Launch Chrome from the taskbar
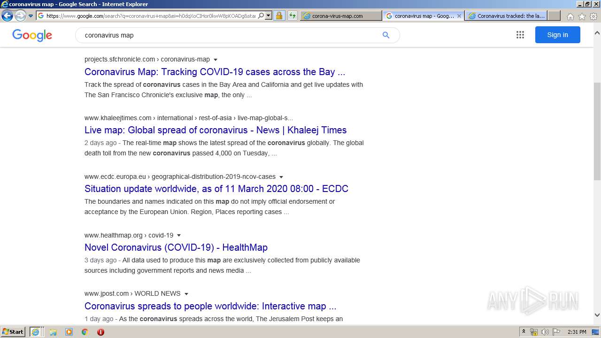 85,332
